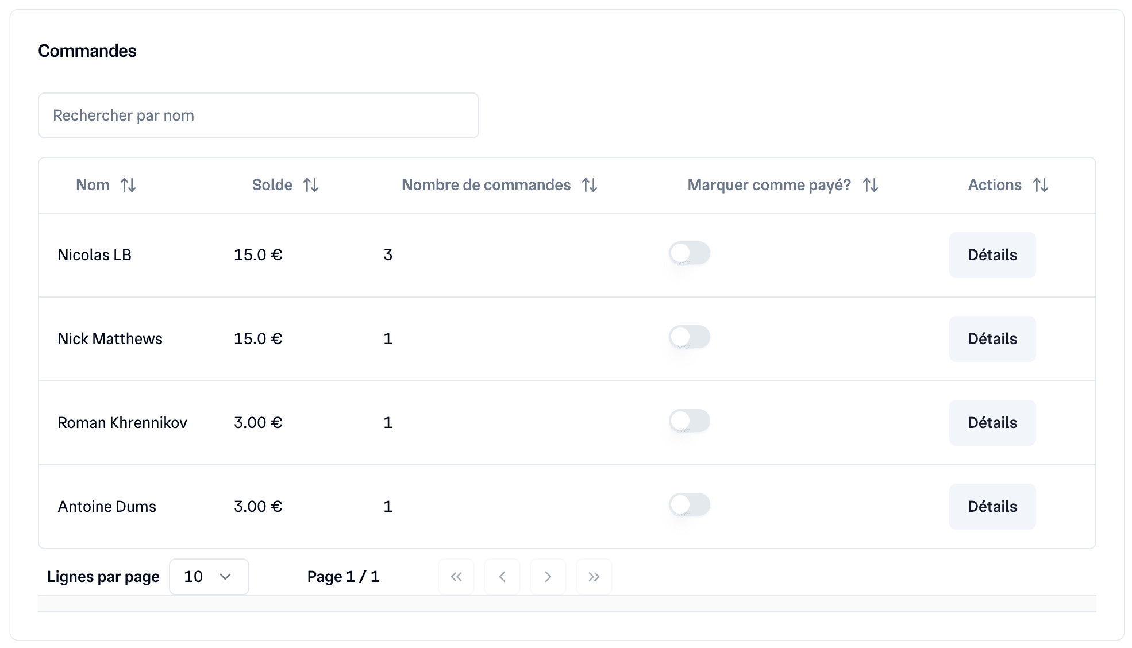Open the Lignes par page dropdown
The width and height of the screenshot is (1132, 648).
(209, 577)
